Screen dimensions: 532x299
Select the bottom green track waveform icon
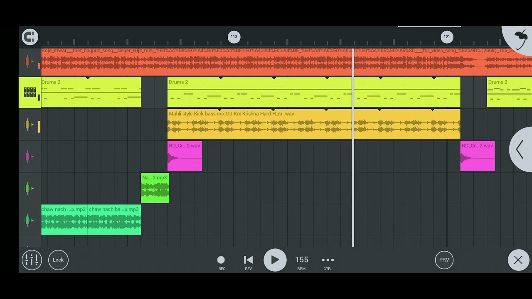tap(29, 220)
